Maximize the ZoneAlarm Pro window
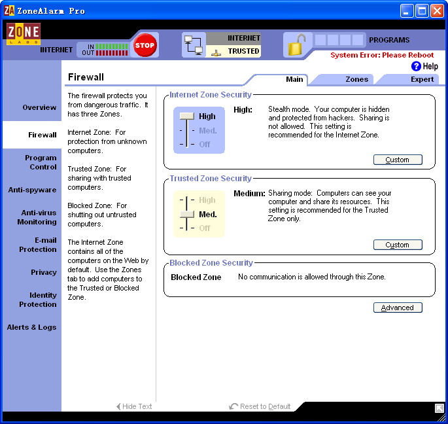This screenshot has height=424, width=448. (422, 11)
